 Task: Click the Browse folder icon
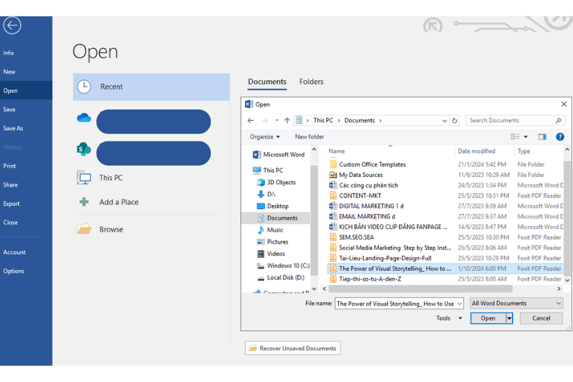84,229
